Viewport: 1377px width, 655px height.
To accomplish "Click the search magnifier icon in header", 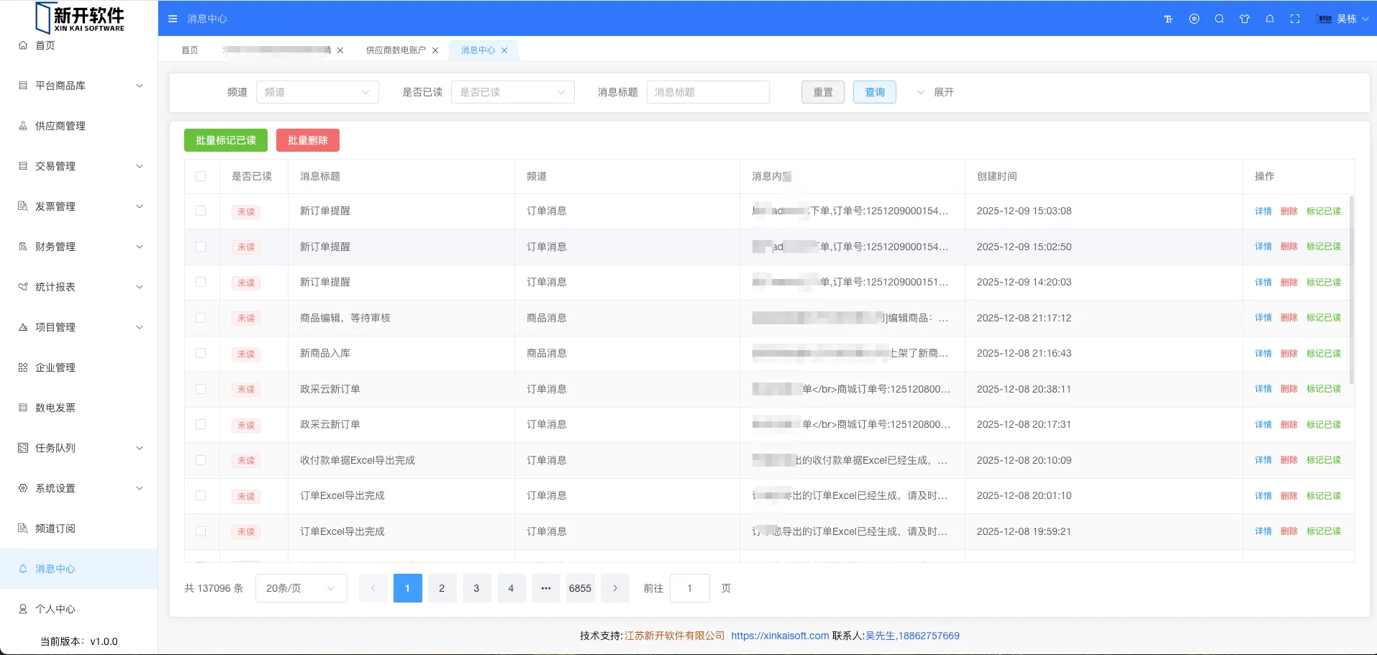I will [x=1219, y=19].
